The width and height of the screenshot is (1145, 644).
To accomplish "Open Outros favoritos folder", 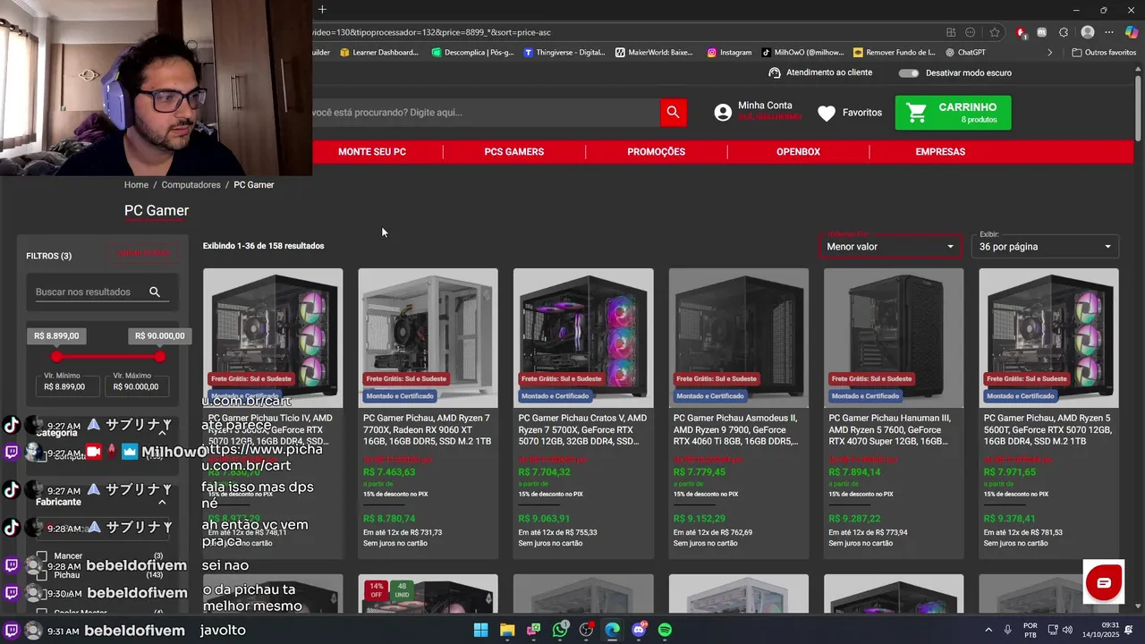I will point(1104,53).
